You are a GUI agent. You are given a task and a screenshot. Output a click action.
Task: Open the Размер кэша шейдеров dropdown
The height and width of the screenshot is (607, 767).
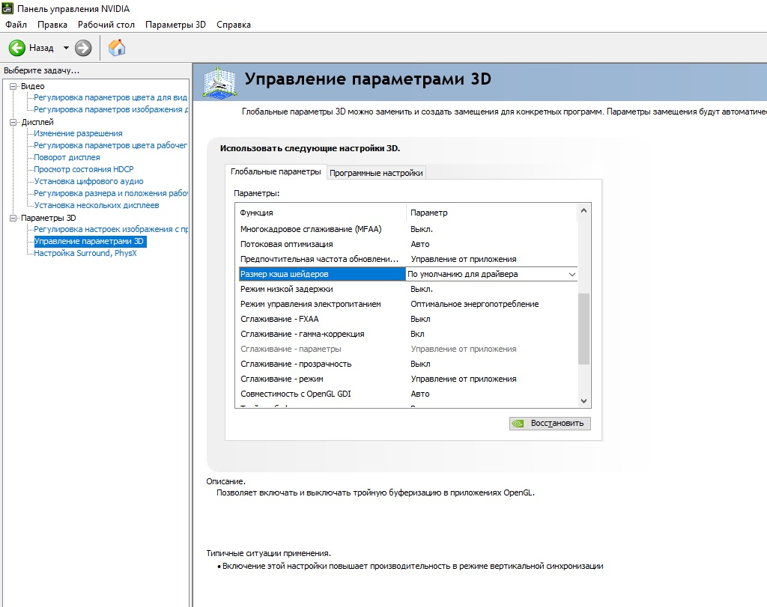tap(491, 274)
